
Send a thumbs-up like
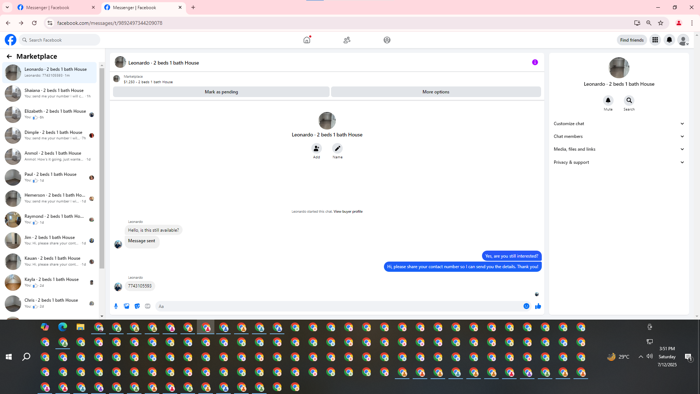(x=538, y=306)
